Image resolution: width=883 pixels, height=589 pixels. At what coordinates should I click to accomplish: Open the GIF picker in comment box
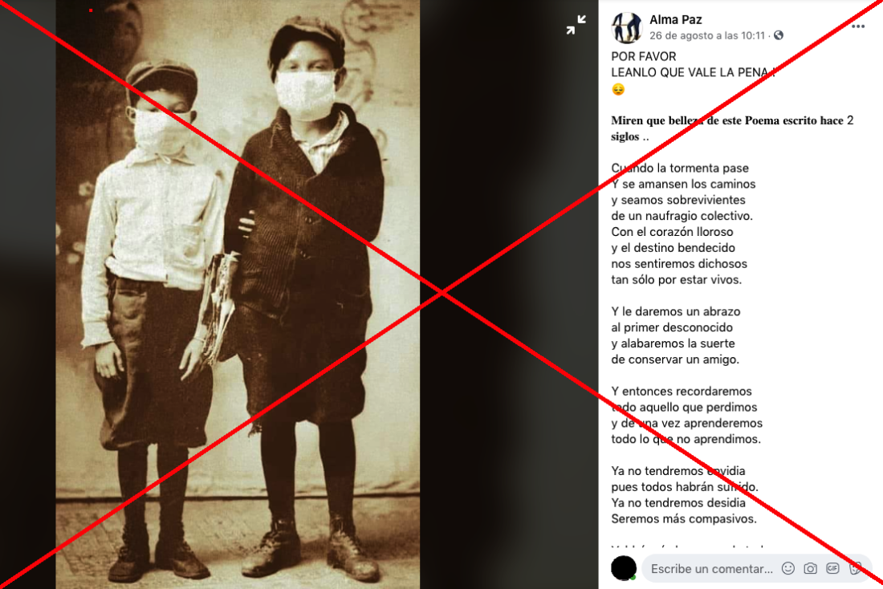[832, 569]
